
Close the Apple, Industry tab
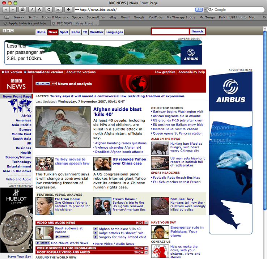click(x=5, y=23)
